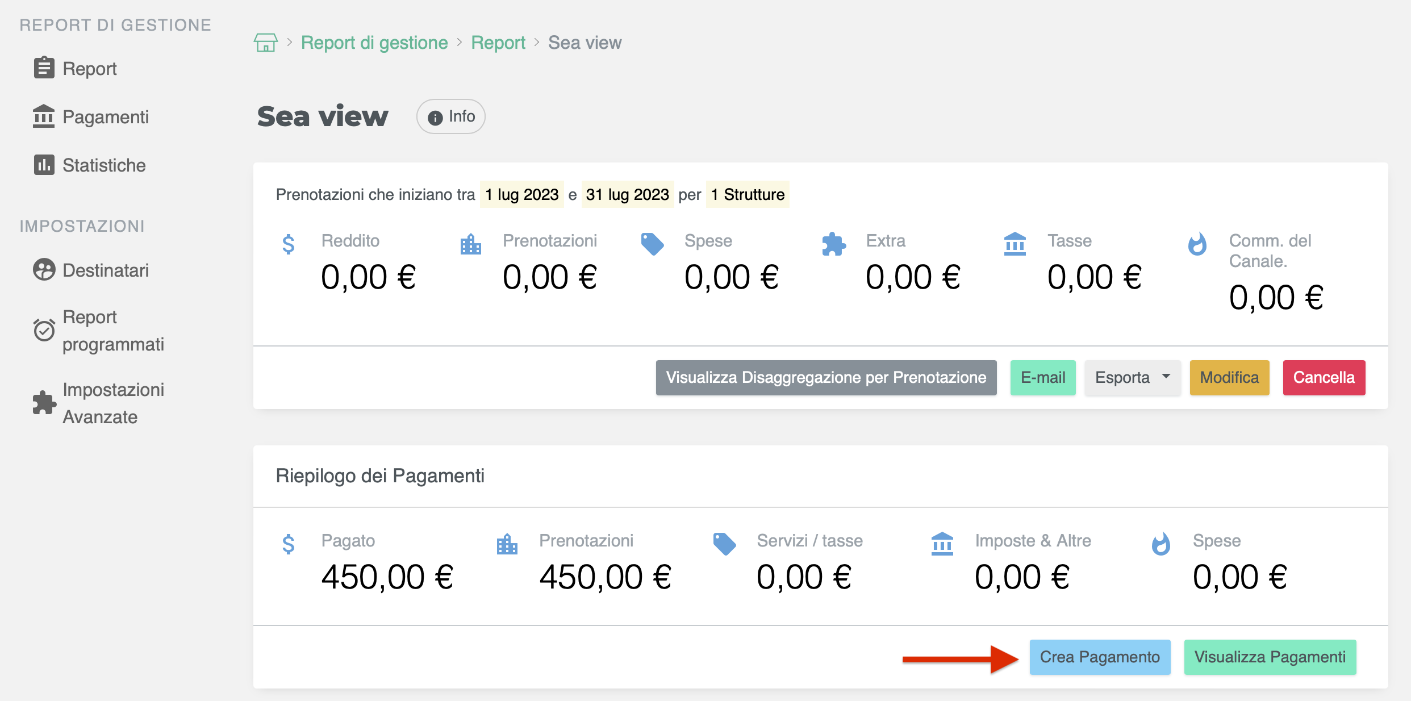The width and height of the screenshot is (1411, 701).
Task: Go to Report programmati settings
Action: coord(113,331)
